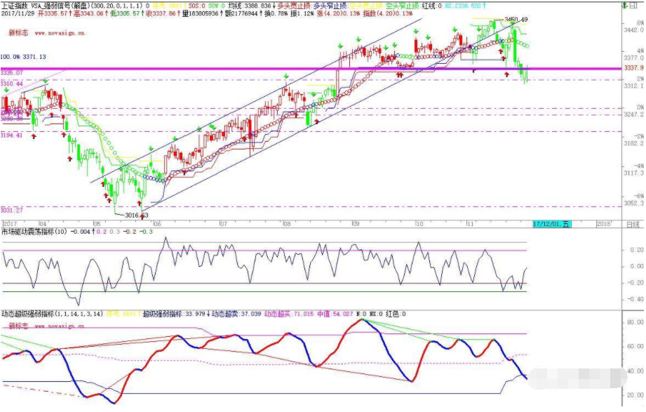Click the 上证指数 title in the main chart header
Screen dimensions: 646x412
(15, 6)
